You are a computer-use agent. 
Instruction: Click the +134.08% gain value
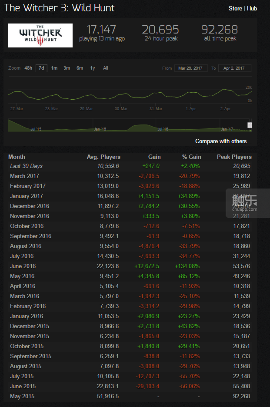187,266
